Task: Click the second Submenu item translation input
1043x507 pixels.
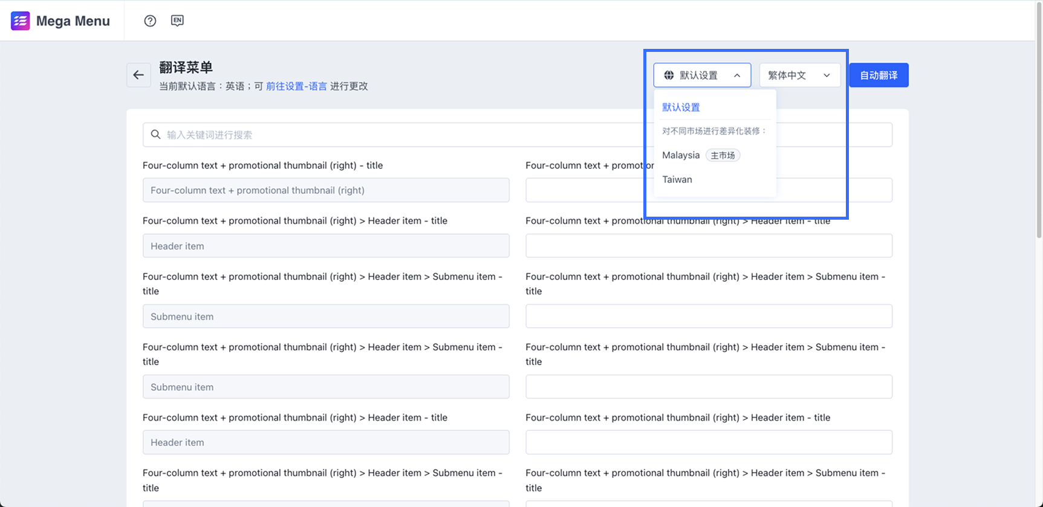Action: [x=709, y=387]
